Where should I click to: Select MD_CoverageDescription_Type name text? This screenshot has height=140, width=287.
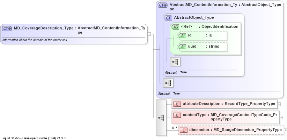pos(44,28)
